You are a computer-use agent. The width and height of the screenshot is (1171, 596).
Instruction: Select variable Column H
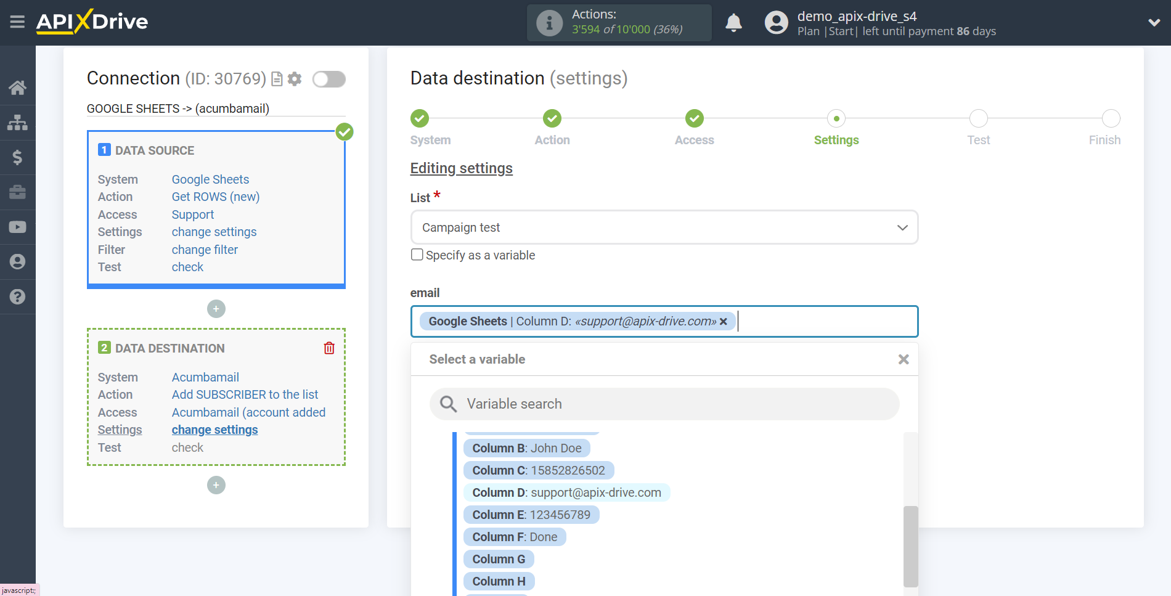(x=499, y=581)
